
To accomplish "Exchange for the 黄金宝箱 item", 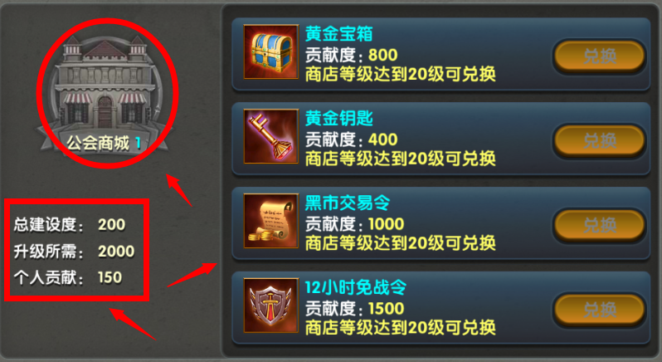I will tap(600, 56).
